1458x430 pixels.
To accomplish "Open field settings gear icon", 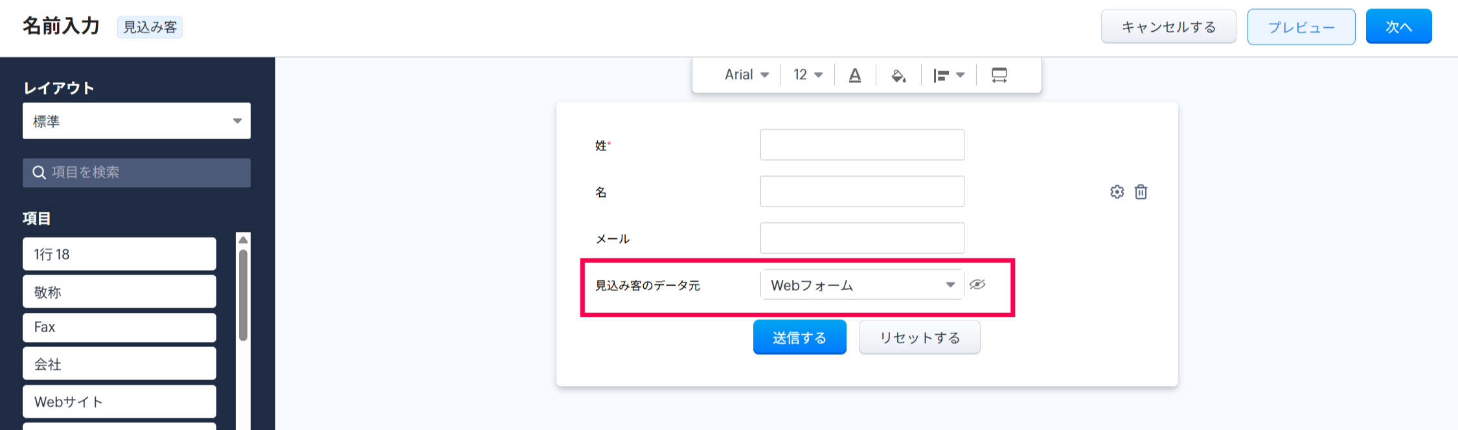I will click(1117, 192).
